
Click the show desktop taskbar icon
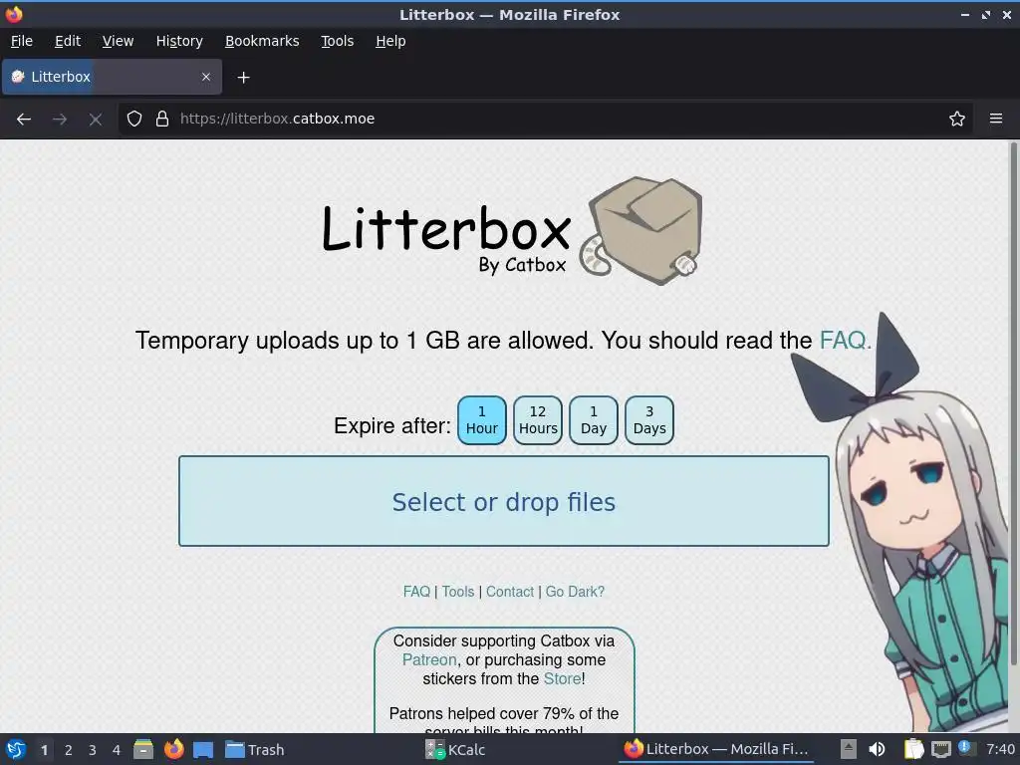203,749
